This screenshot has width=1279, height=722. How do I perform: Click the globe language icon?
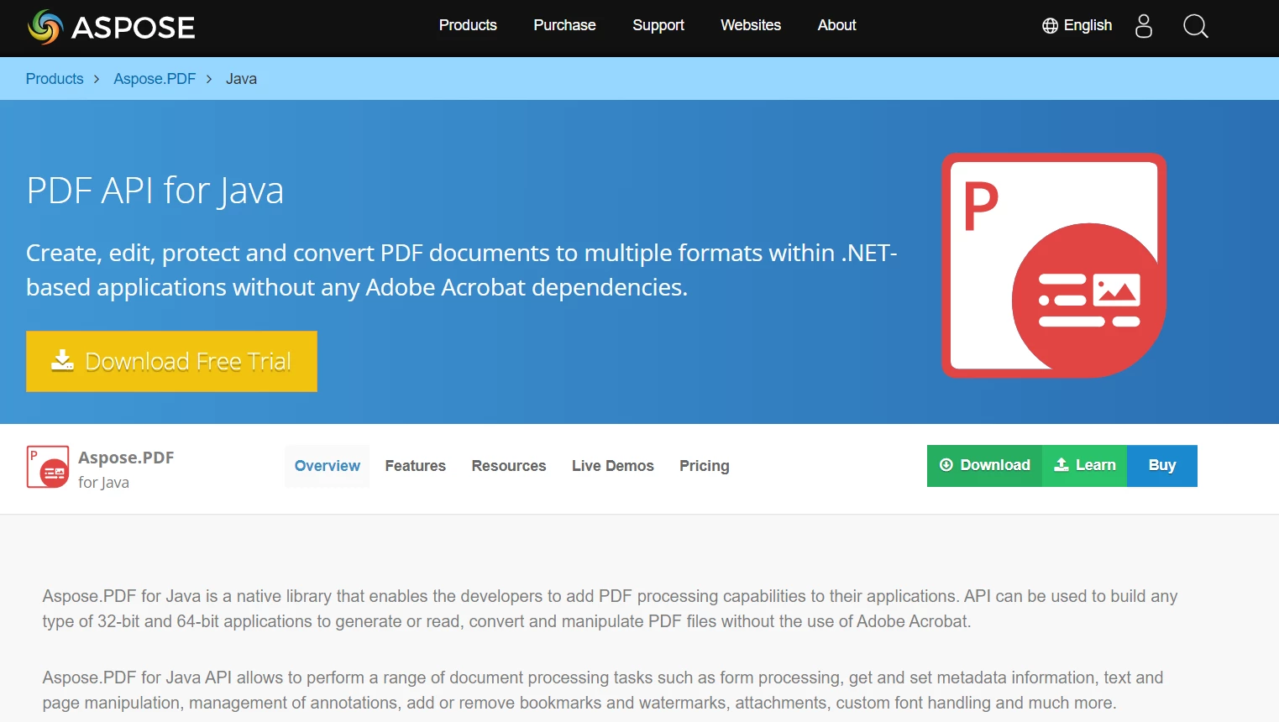pyautogui.click(x=1050, y=26)
